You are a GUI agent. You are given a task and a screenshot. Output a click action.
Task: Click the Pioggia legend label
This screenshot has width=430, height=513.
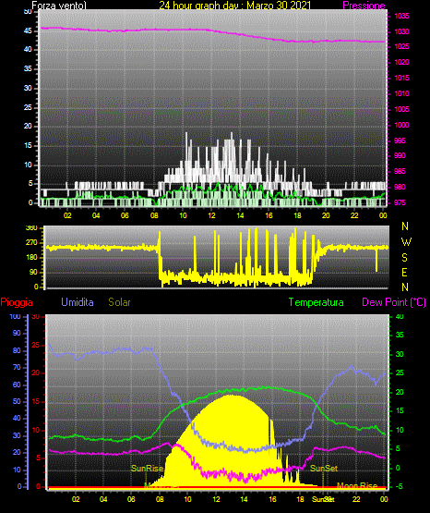(17, 302)
